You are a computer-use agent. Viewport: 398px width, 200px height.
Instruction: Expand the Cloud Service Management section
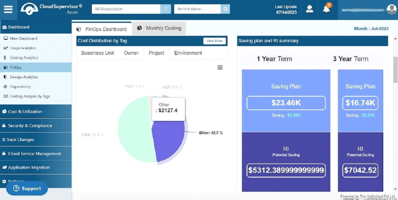36,153
